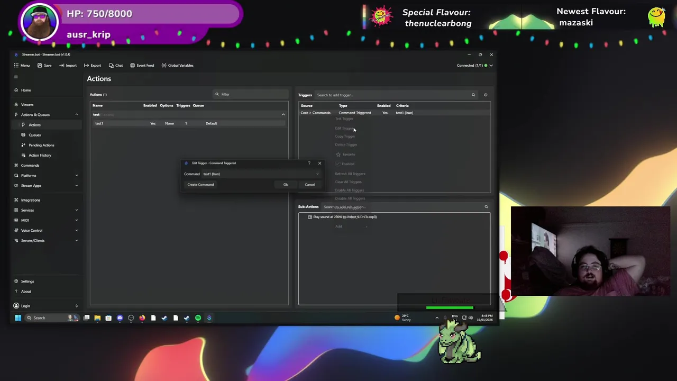Click the triggers search magnifier icon
The height and width of the screenshot is (381, 677).
pyautogui.click(x=473, y=95)
